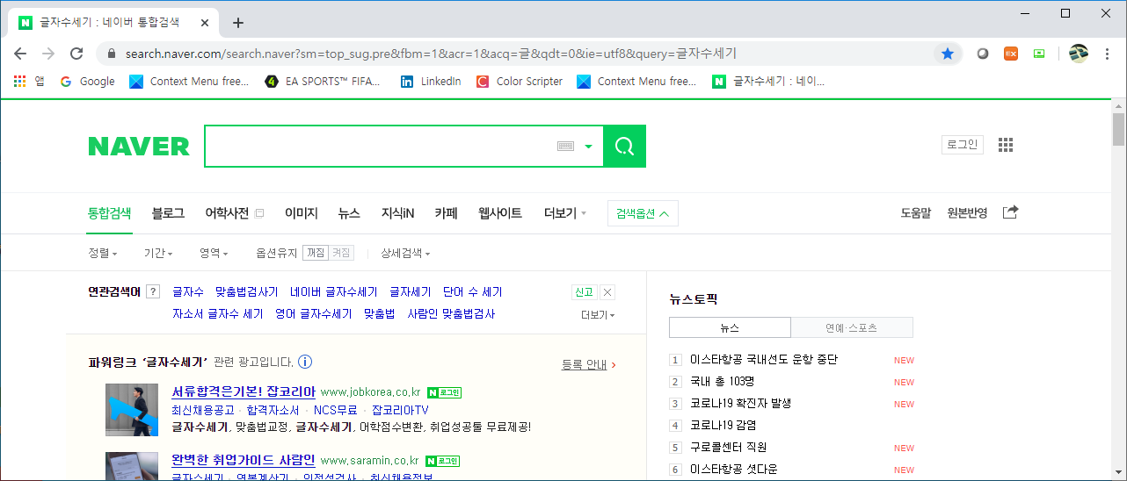1127x481 pixels.
Task: Open news topic 이스타항공 국내선도 운항 중단
Action: tap(764, 360)
